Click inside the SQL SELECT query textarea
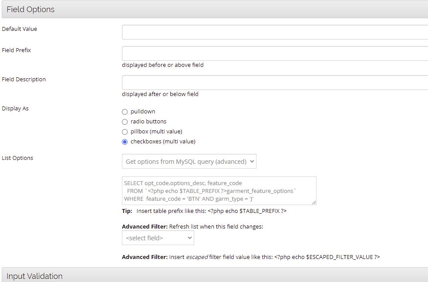Screen dimensions: 428x282 218,190
